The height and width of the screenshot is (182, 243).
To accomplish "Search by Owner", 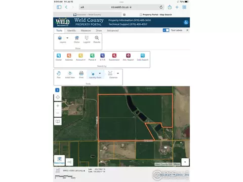I will pos(59,57).
